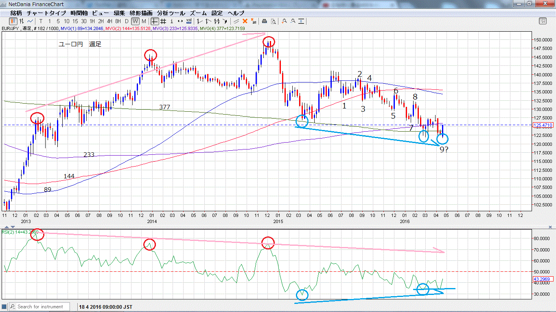Open the ヘルプ menu

236,13
